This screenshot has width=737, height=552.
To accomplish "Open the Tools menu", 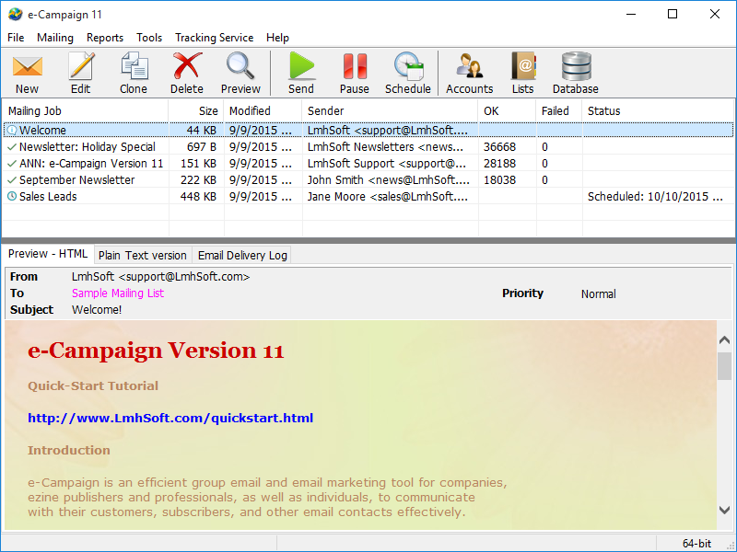I will click(x=149, y=38).
